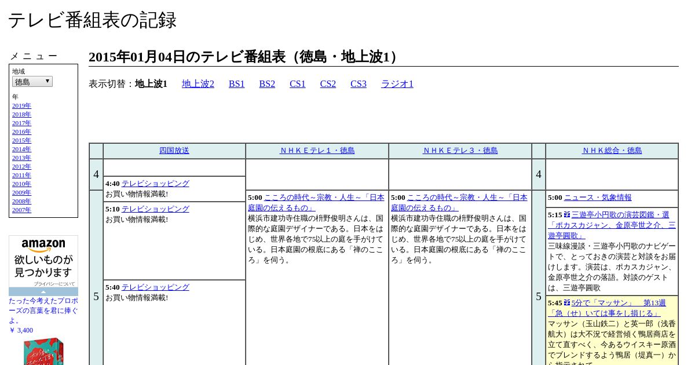
Task: Switch to the BS1 listings
Action: (237, 84)
